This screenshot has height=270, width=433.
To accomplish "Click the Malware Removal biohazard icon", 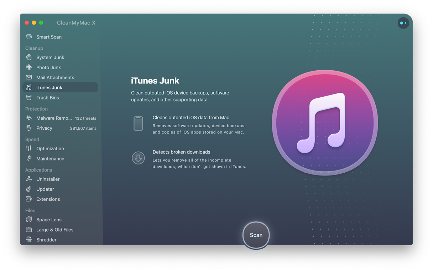I will point(29,118).
